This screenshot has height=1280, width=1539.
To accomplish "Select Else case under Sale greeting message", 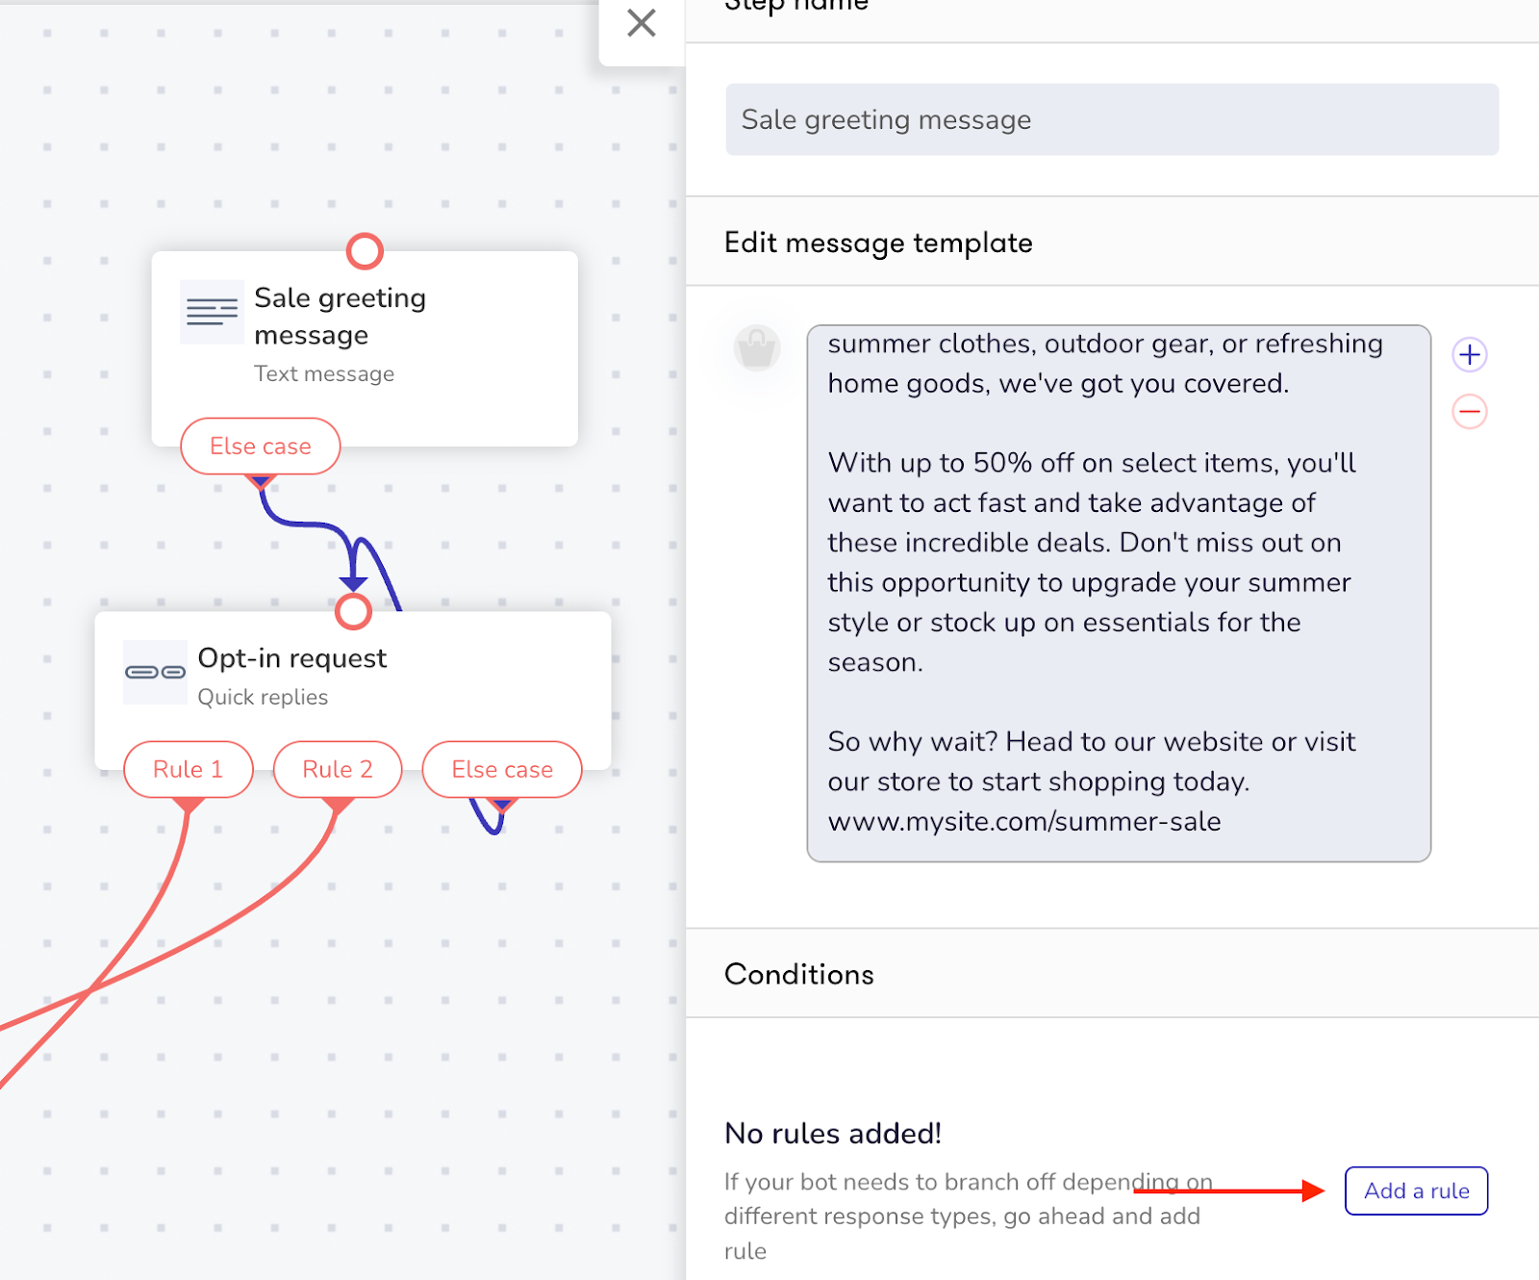I will coord(261,446).
